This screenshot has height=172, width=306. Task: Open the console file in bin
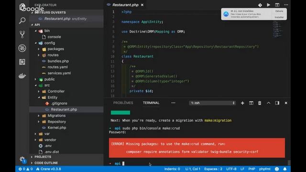click(54, 37)
